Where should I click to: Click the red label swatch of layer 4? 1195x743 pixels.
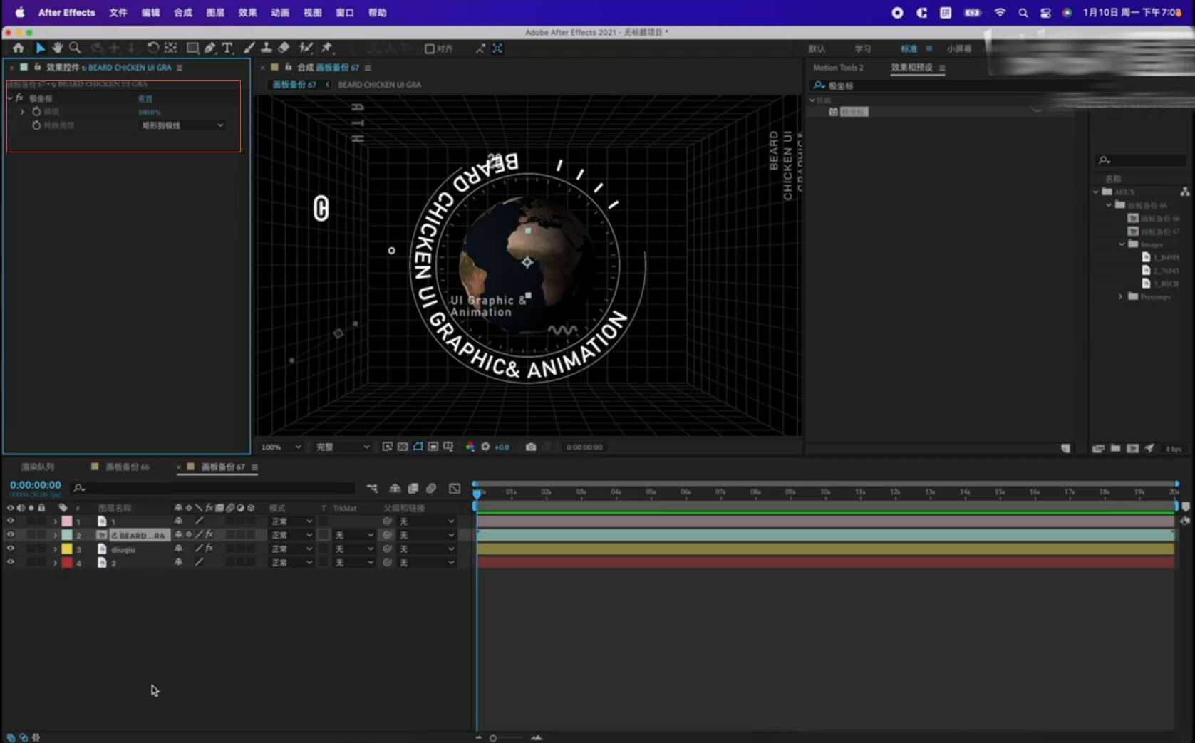click(x=67, y=562)
